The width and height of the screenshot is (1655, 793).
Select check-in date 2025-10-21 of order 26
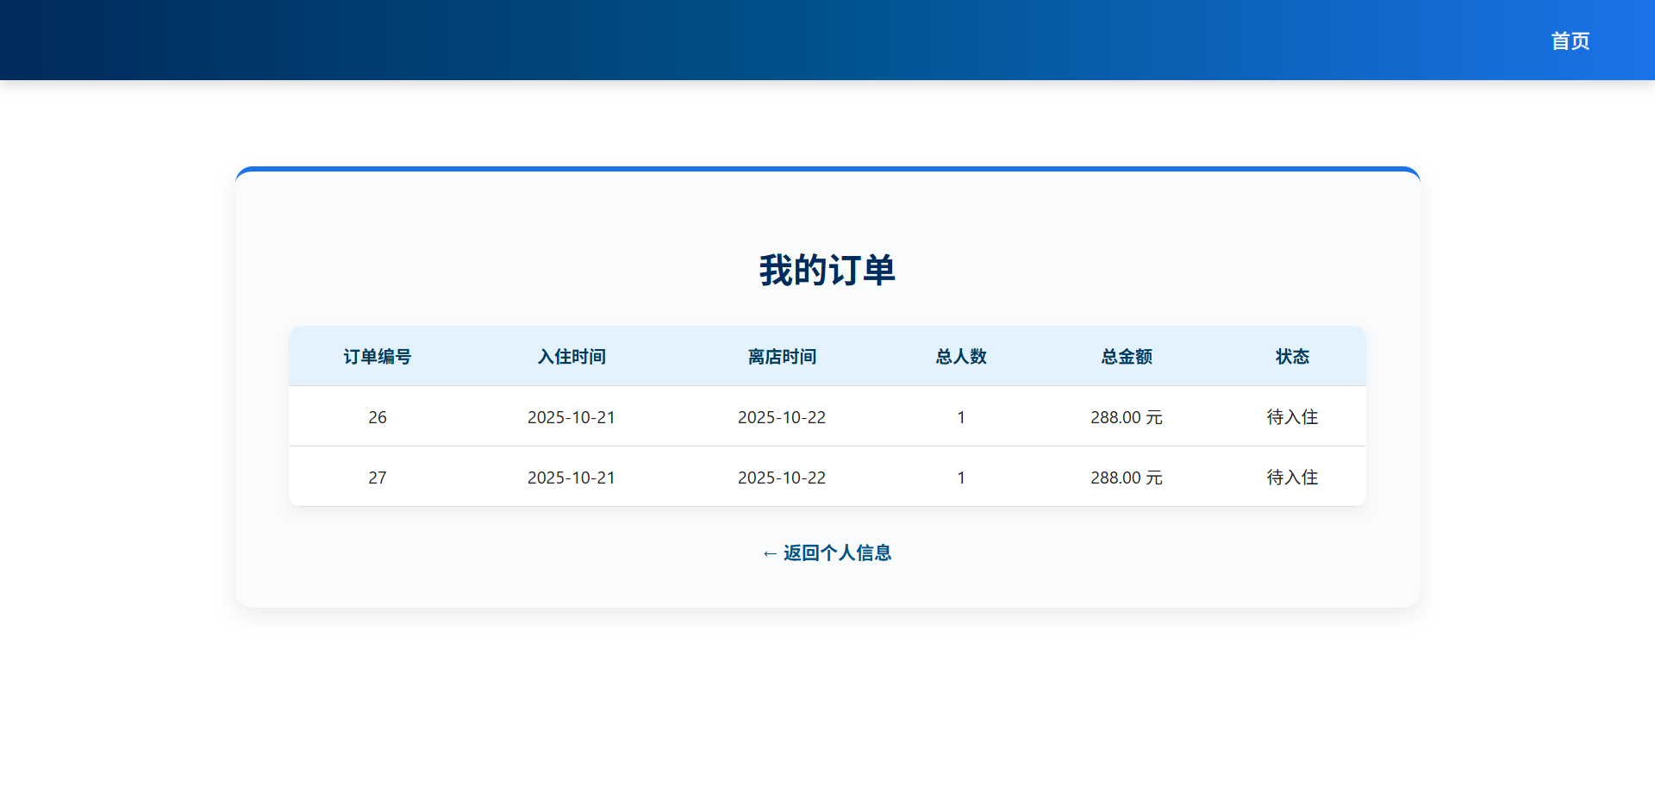pos(571,417)
